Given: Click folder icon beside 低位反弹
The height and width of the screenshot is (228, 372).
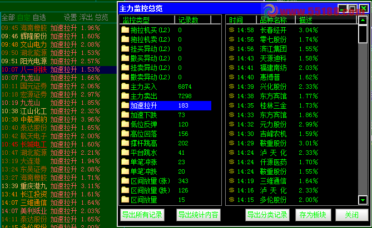Looking at the screenshot, I should click(125, 124).
